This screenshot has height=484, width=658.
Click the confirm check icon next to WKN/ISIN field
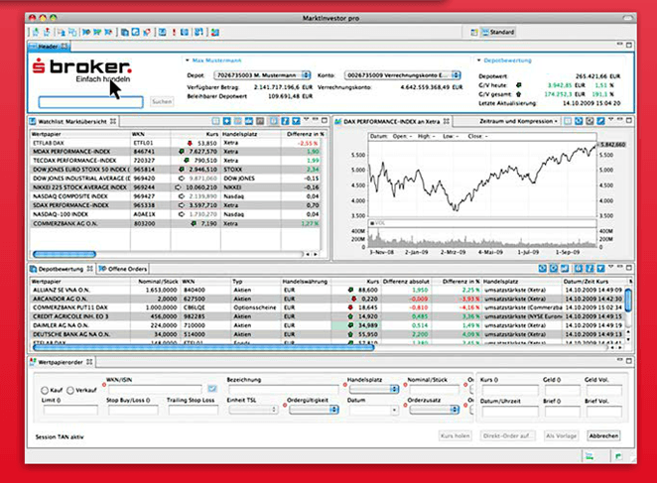[212, 389]
